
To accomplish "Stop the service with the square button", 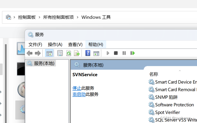I will (116, 53).
